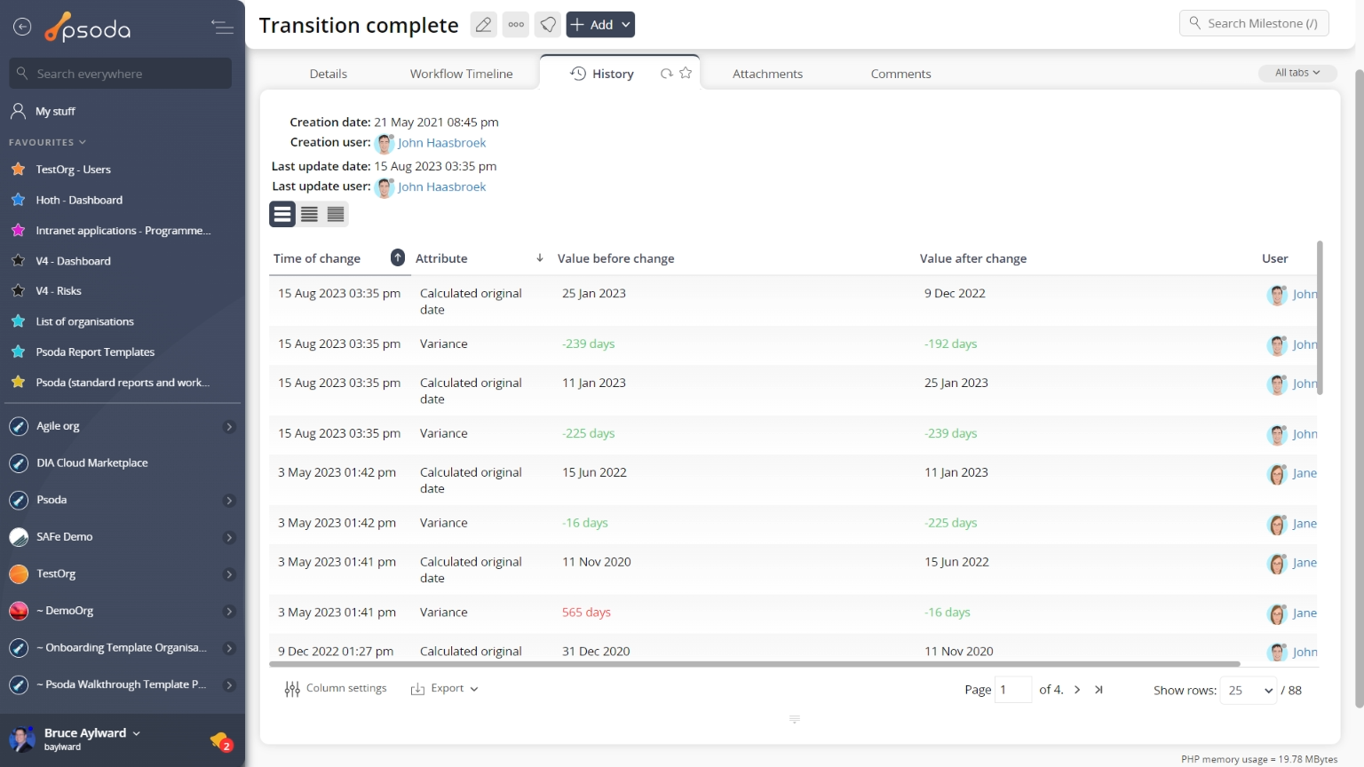The image size is (1364, 767).
Task: Select the comfortable row density view
Action: [x=282, y=214]
